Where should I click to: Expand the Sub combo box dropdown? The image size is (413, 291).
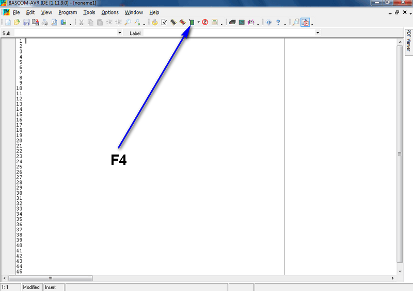tap(120, 32)
